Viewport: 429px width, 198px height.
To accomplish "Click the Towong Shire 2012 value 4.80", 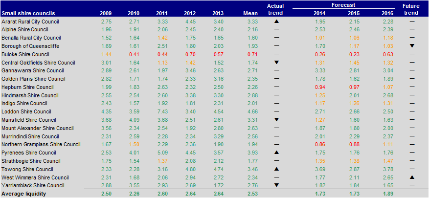I will point(190,169).
